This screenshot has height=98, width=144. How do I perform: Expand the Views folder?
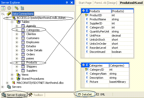12,75
